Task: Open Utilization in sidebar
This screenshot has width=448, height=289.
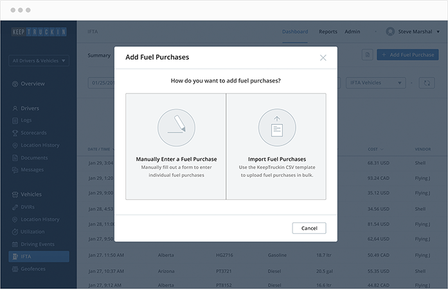Action: coord(28,232)
